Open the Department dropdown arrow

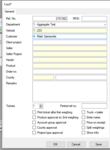pyautogui.click(x=105, y=25)
